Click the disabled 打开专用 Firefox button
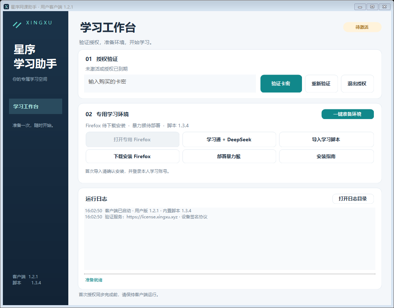 coord(132,139)
